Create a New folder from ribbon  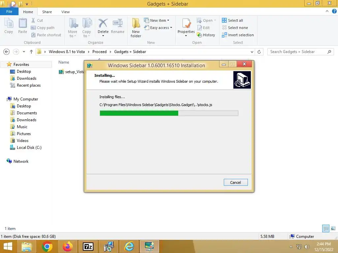[x=136, y=28]
